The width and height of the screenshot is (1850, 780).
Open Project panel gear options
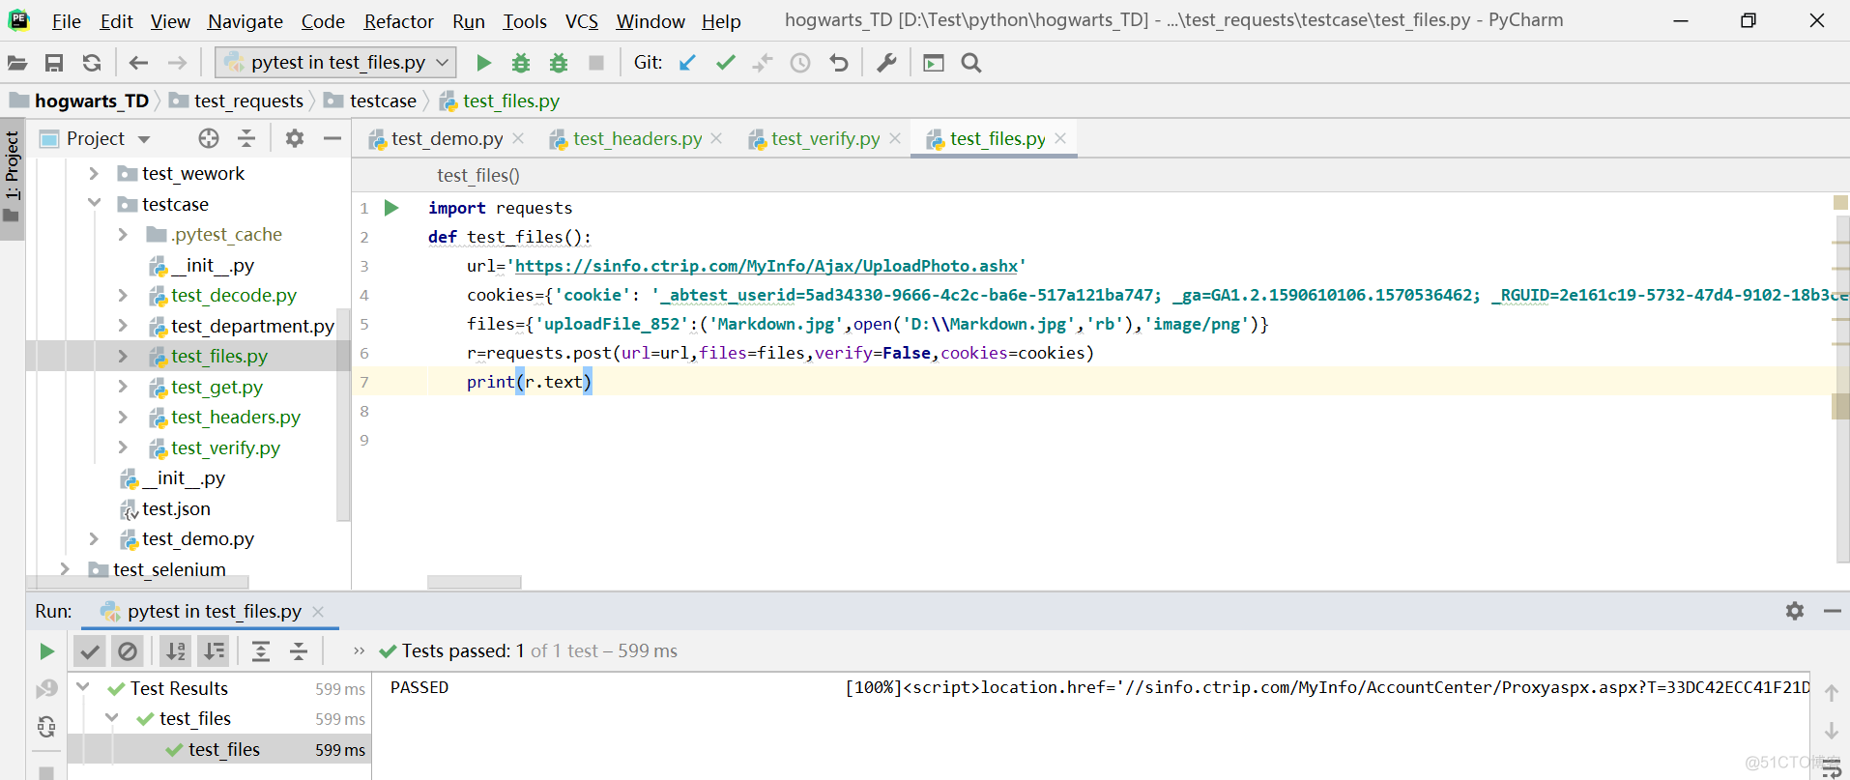[295, 138]
